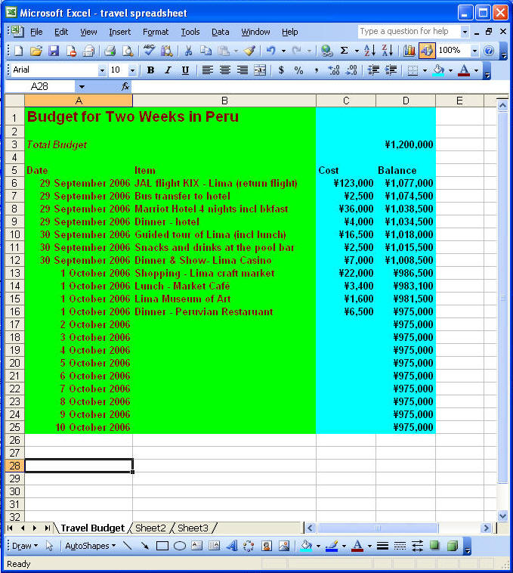Click the Fill Color paint bucket on the Formatting toolbar
Viewport: 513px width, 573px height.
coord(438,70)
